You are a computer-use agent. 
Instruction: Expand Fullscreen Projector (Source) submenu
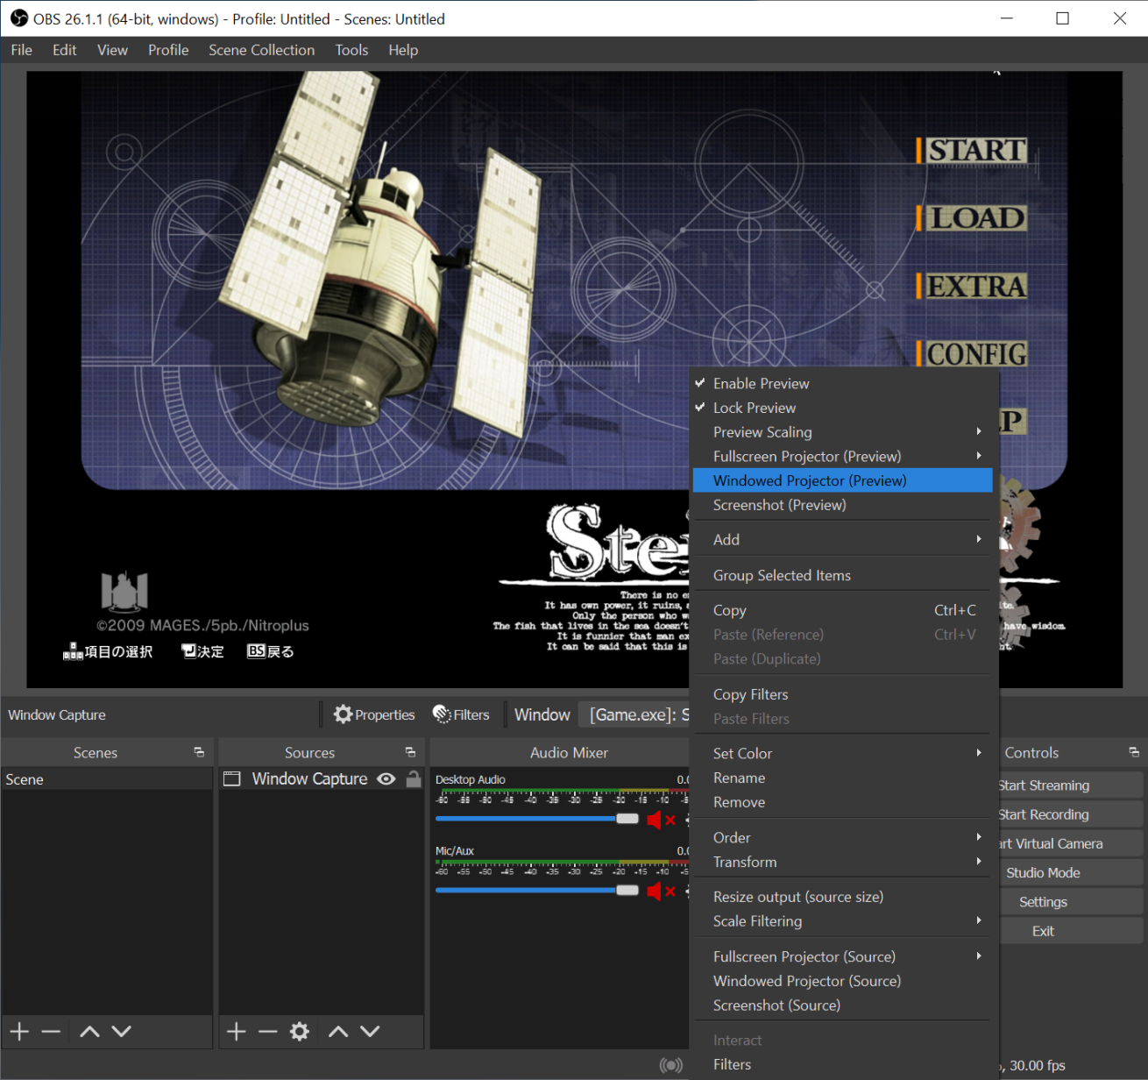click(842, 957)
